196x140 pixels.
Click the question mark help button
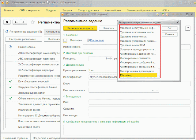pyautogui.click(x=188, y=28)
